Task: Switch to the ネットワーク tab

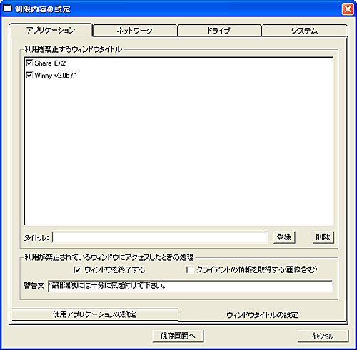Action: coord(135,31)
